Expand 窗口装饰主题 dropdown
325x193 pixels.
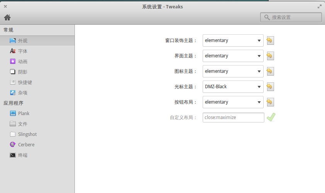233,40
